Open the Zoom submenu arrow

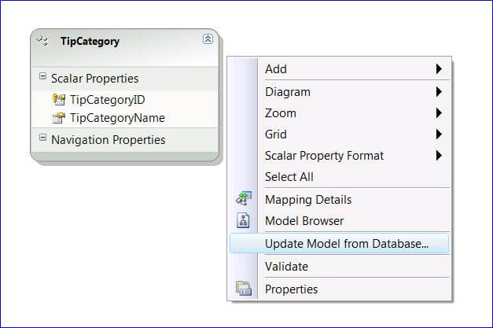click(x=439, y=113)
